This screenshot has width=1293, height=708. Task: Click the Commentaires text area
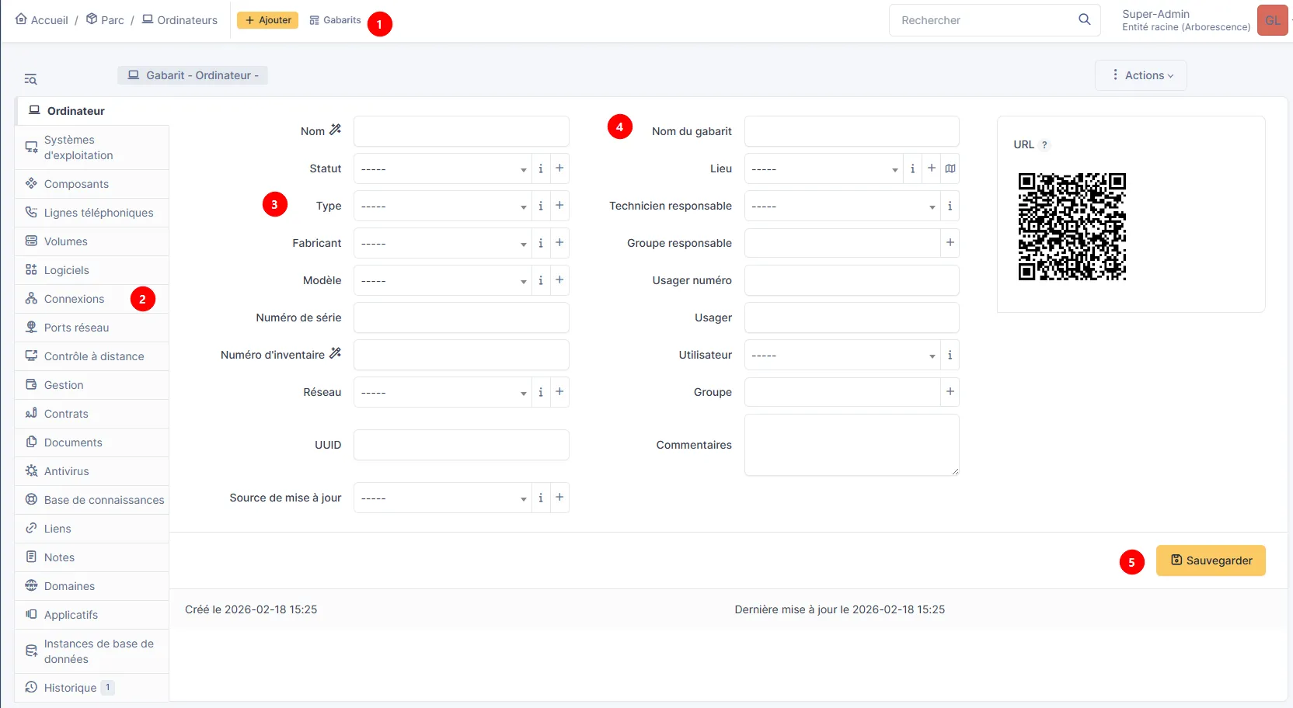coord(852,445)
